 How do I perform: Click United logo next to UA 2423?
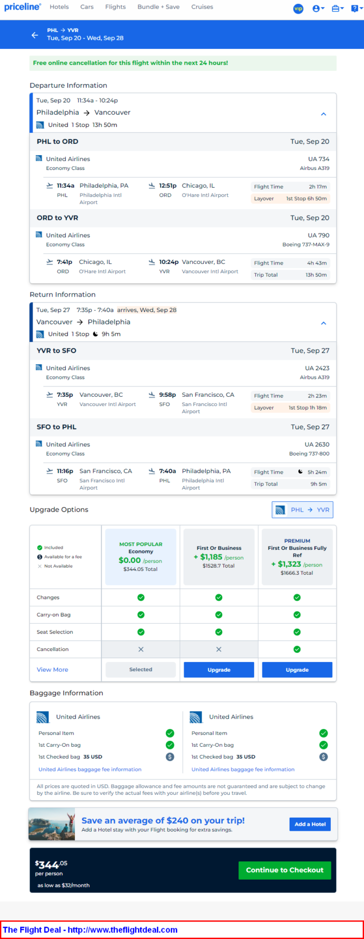pos(39,367)
